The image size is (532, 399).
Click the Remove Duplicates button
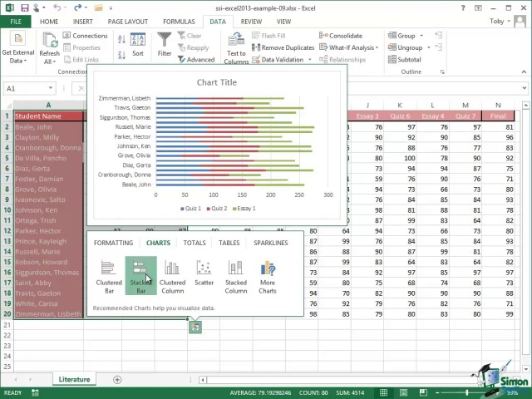pyautogui.click(x=283, y=47)
